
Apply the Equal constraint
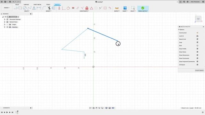coord(73,8)
